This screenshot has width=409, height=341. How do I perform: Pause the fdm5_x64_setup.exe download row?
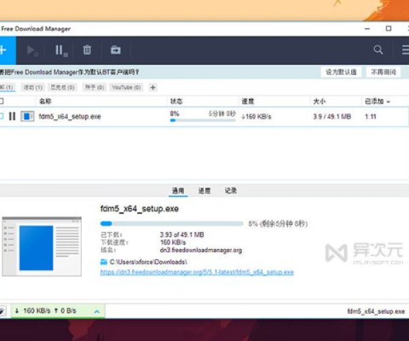click(x=12, y=116)
